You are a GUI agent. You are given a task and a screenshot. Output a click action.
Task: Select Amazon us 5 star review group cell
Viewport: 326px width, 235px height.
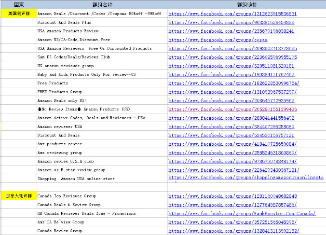[102, 170]
